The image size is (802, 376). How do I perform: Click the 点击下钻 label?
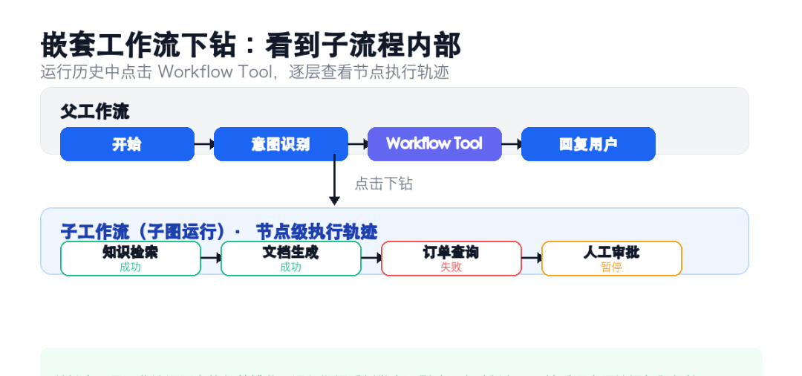[x=384, y=184]
